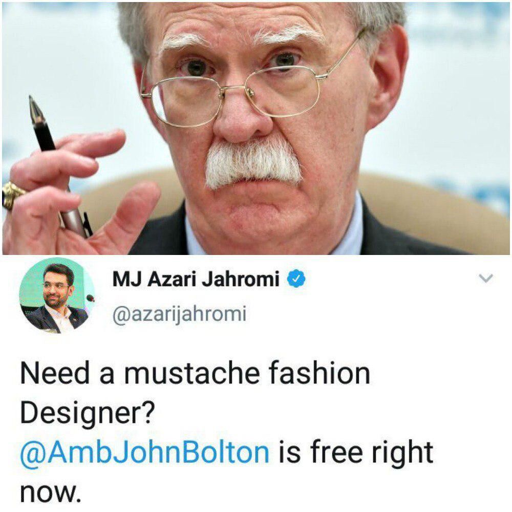Click the display name MJ Azari Jahromi
The height and width of the screenshot is (512, 512).
click(x=196, y=279)
